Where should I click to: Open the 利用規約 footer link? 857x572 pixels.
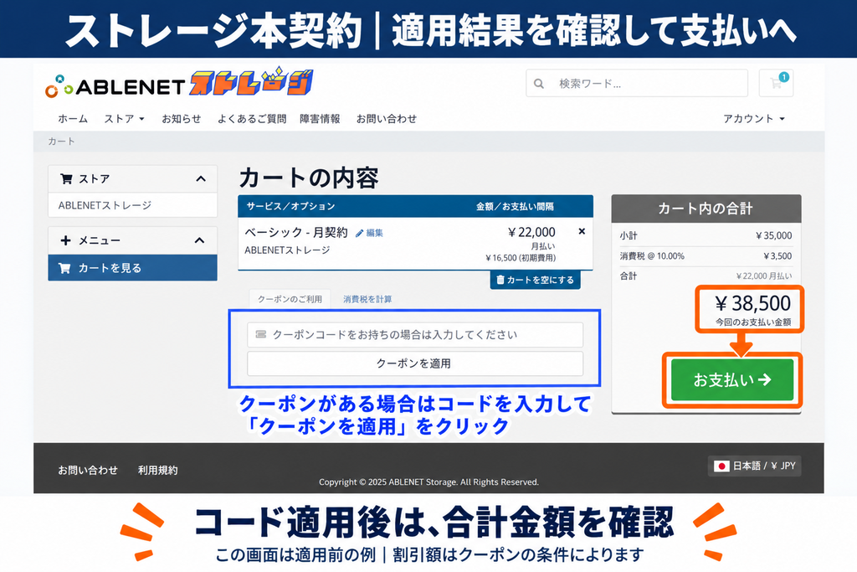[157, 471]
